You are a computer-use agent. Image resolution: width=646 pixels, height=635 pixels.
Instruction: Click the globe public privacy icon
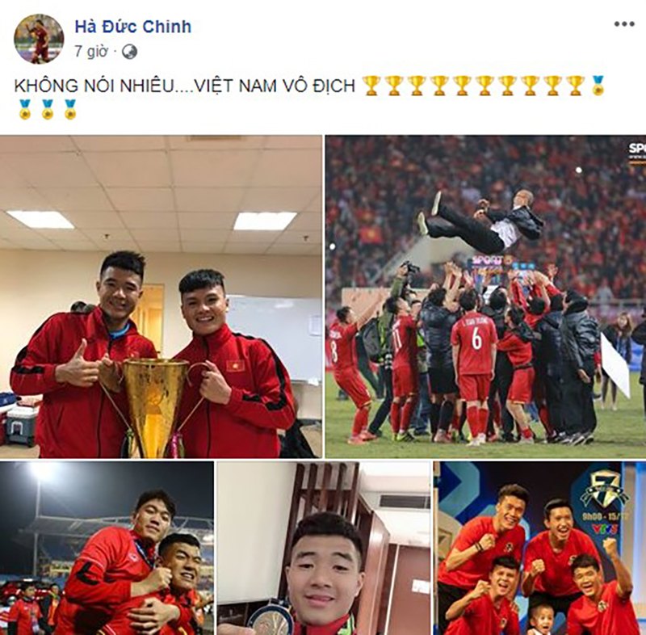point(129,52)
